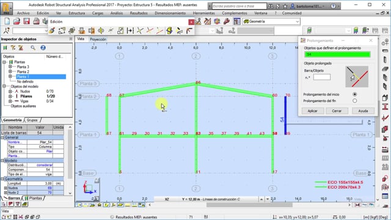Toggle the first display option below viewport
The height and width of the screenshot is (220, 391).
coord(79,205)
